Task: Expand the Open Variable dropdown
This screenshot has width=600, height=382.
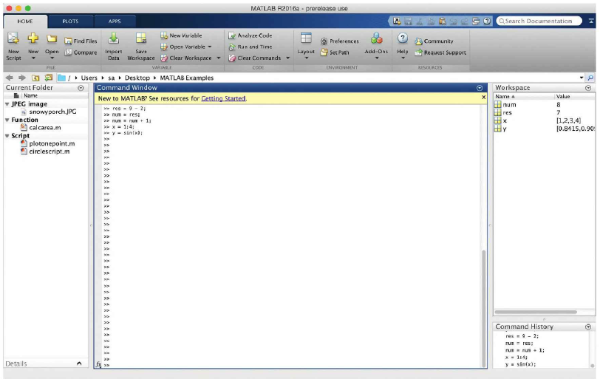Action: point(210,47)
